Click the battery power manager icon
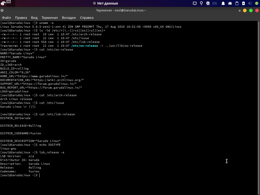Image resolution: width=260 pixels, height=195 pixels. tap(243, 3)
